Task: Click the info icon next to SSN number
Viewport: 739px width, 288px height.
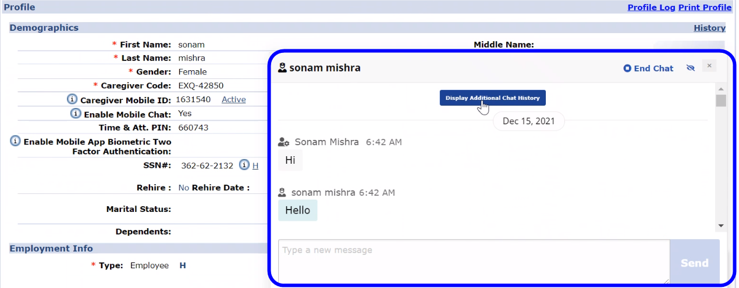Action: [244, 165]
